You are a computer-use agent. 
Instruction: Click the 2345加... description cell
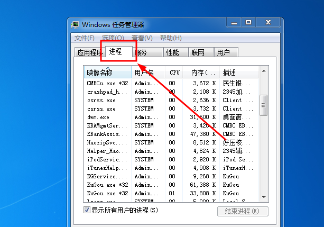(236, 92)
